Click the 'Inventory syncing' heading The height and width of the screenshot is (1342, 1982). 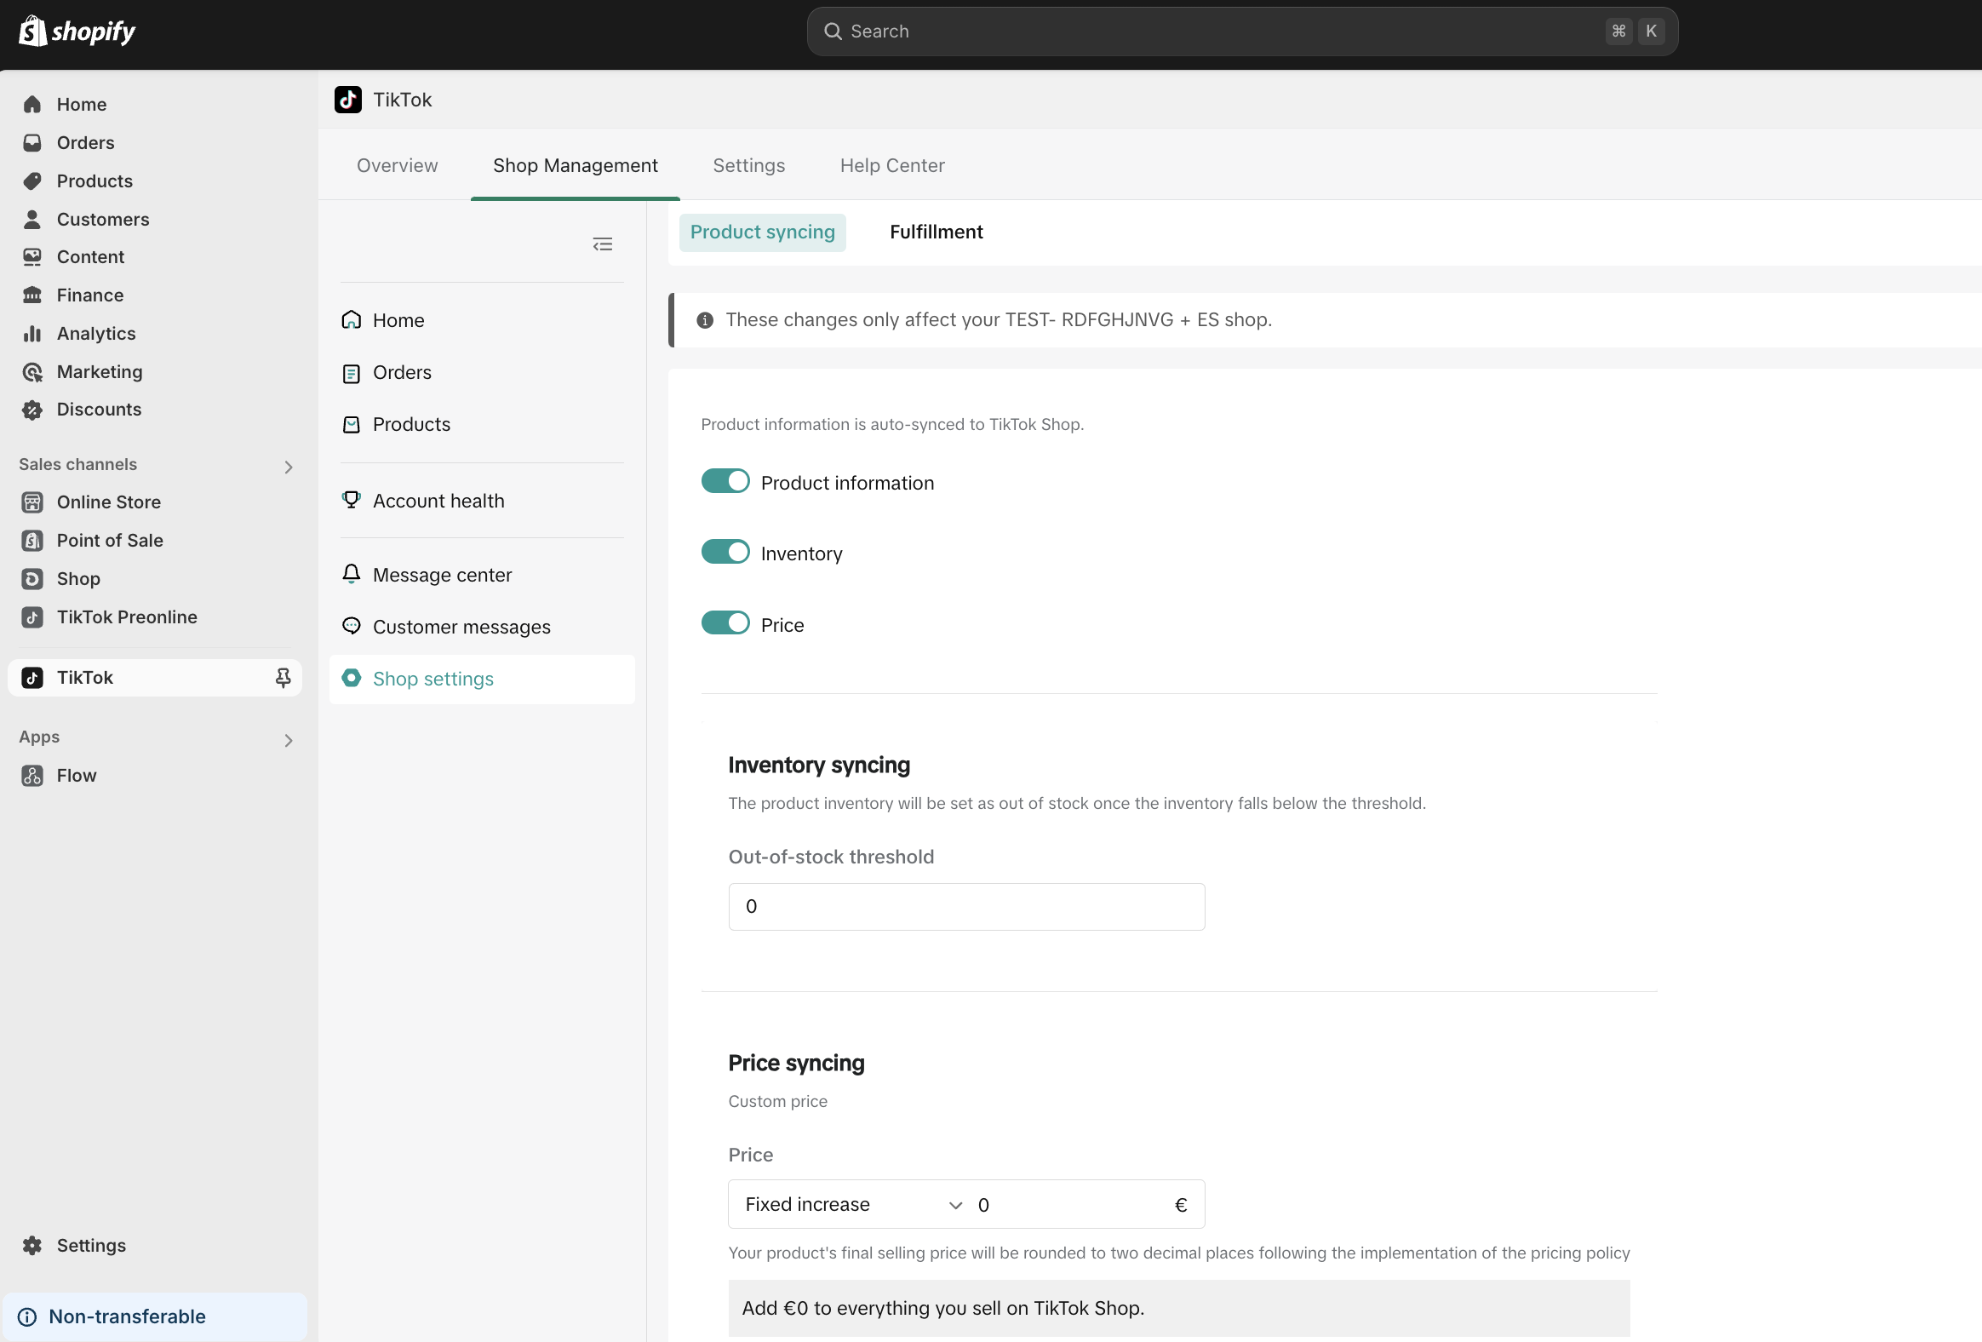[x=820, y=766]
